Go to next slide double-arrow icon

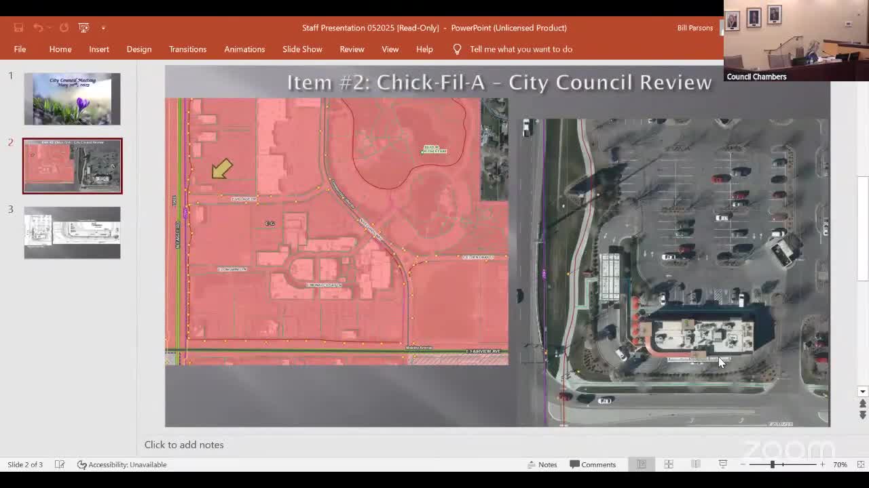pos(863,415)
